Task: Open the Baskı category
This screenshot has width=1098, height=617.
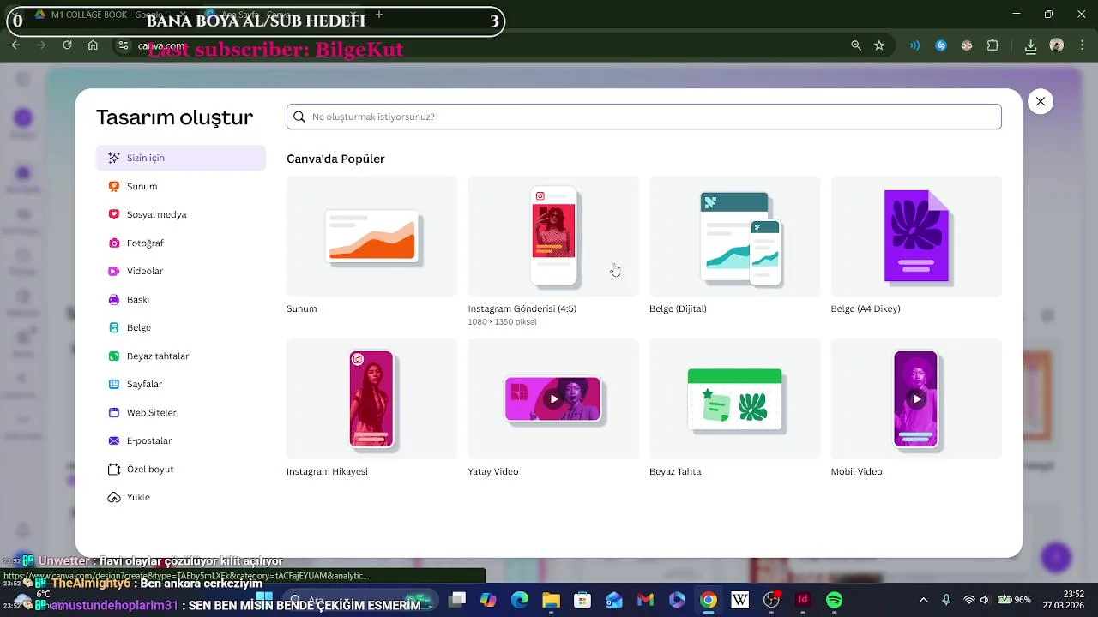Action: 181,299
